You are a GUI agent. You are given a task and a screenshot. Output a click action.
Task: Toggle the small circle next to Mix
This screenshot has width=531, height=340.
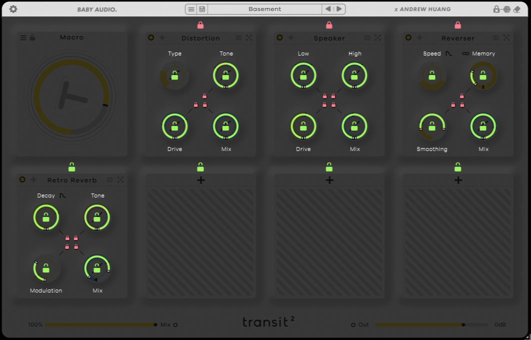176,325
